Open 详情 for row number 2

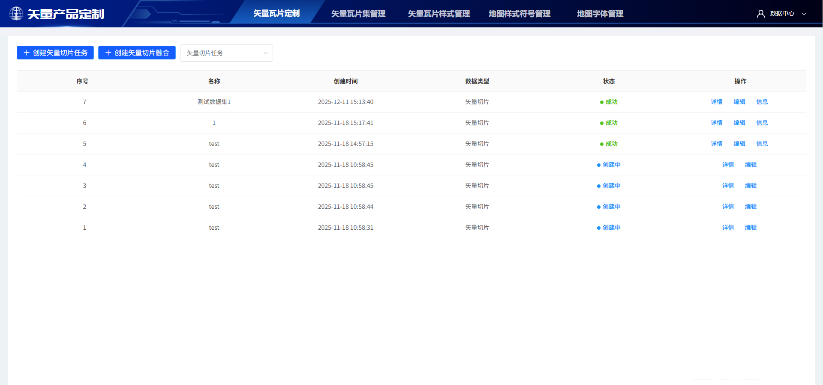tap(728, 207)
